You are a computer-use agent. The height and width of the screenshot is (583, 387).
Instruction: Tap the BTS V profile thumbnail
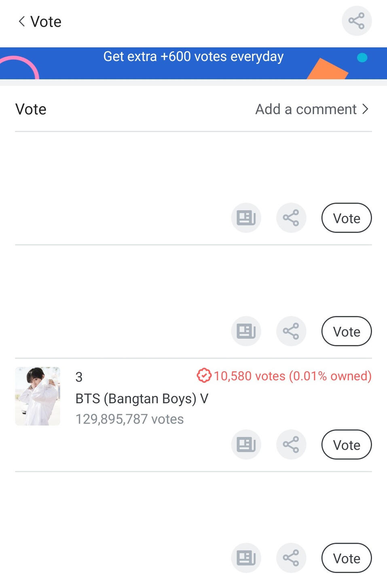point(38,396)
